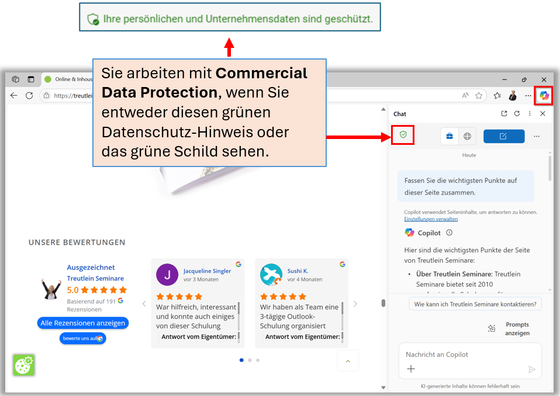Image resolution: width=560 pixels, height=396 pixels.
Task: Click the chat pane scrollbar thumb
Action: (549, 168)
